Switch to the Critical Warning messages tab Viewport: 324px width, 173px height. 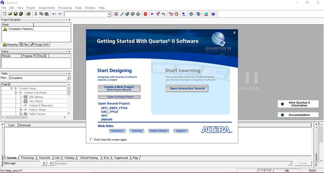tap(89, 158)
